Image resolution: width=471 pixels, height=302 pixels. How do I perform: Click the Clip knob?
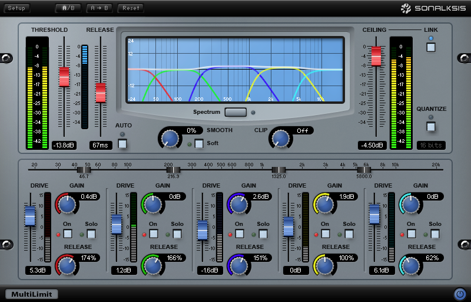tap(281, 139)
